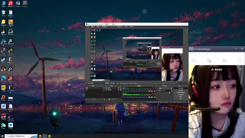Select PICO PARK desktop icon

tap(3, 107)
